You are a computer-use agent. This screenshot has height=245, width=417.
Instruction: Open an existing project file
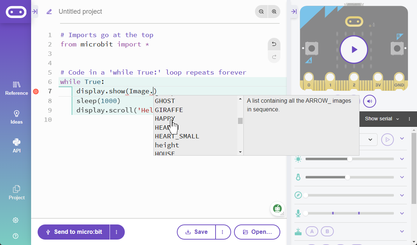(x=257, y=232)
